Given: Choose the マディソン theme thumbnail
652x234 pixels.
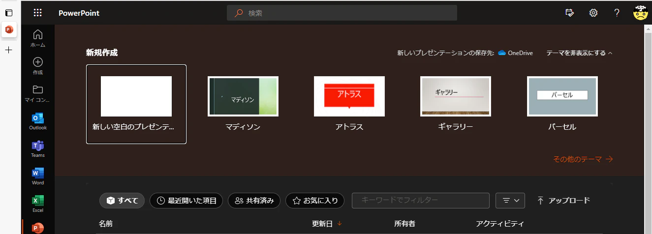Looking at the screenshot, I should 243,96.
